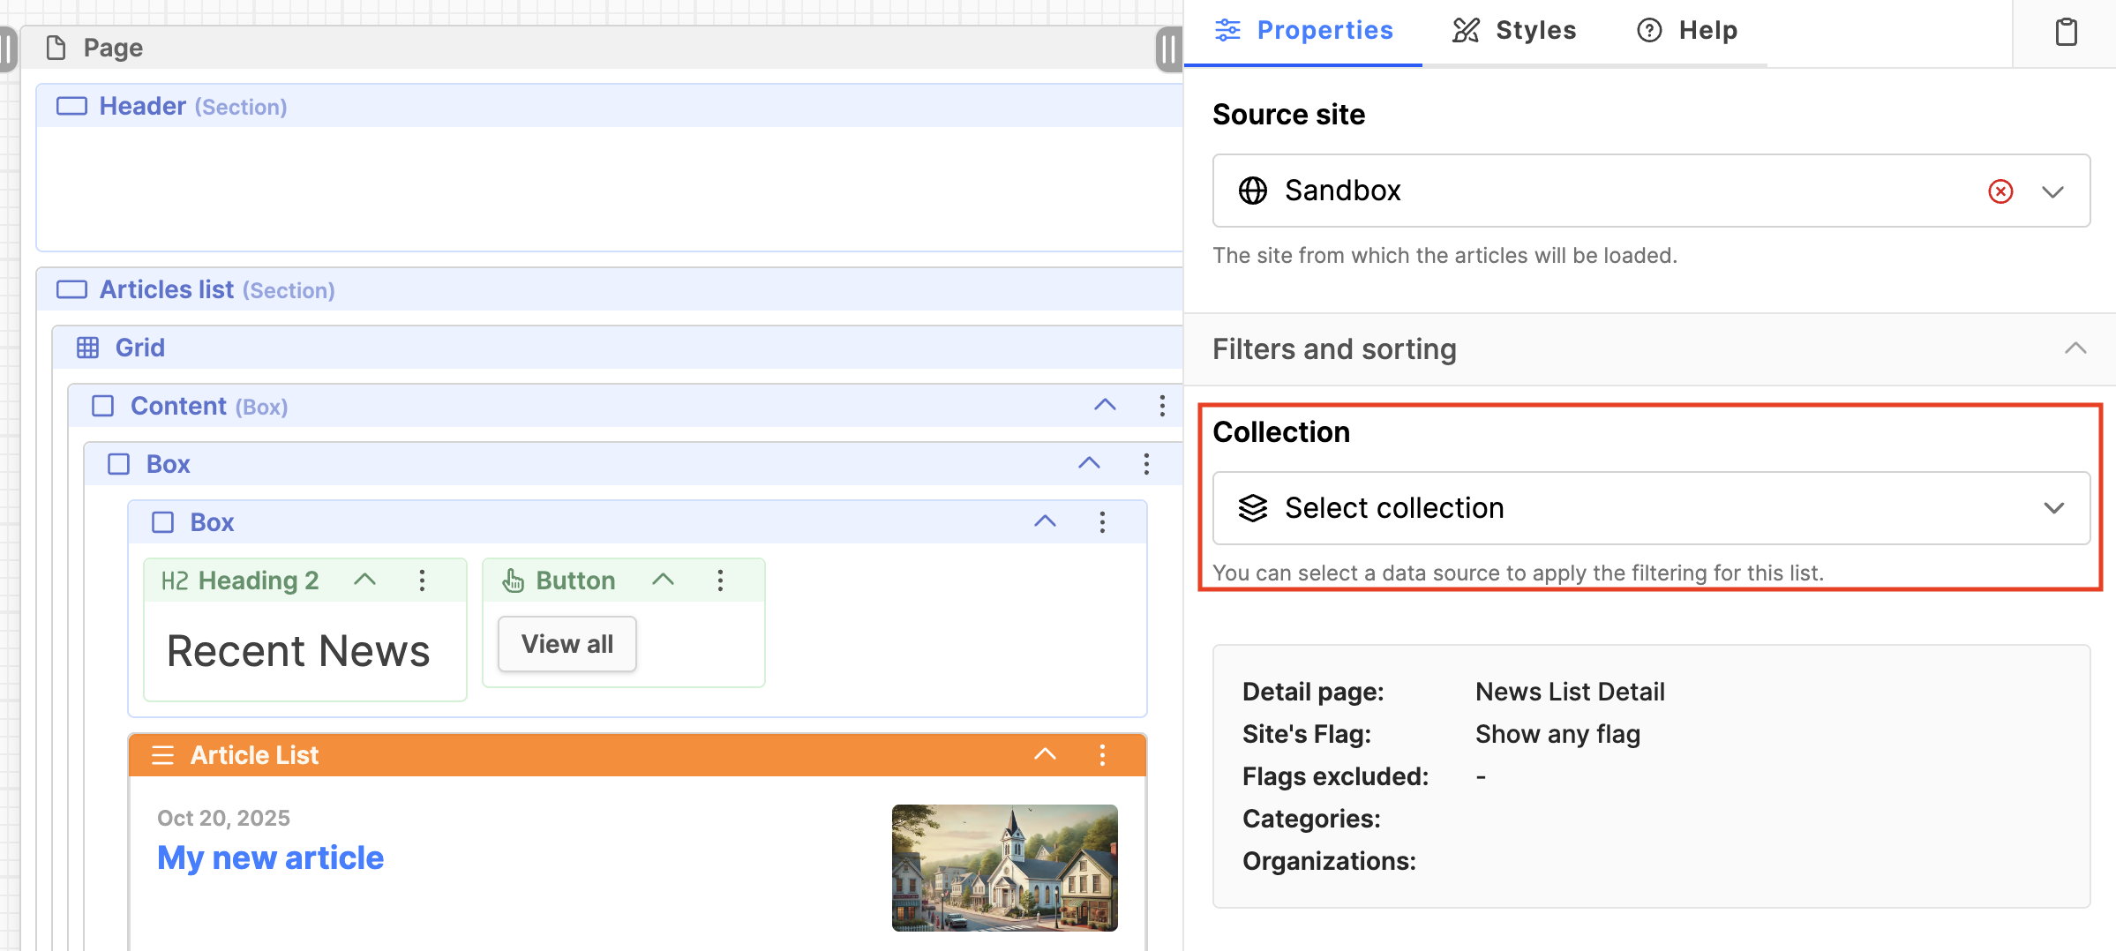2116x951 pixels.
Task: Click the inner Box square icon
Action: 162,522
